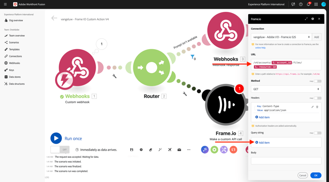This screenshot has height=182, width=329.
Task: Open the notifications bell icon
Action: point(308,4)
